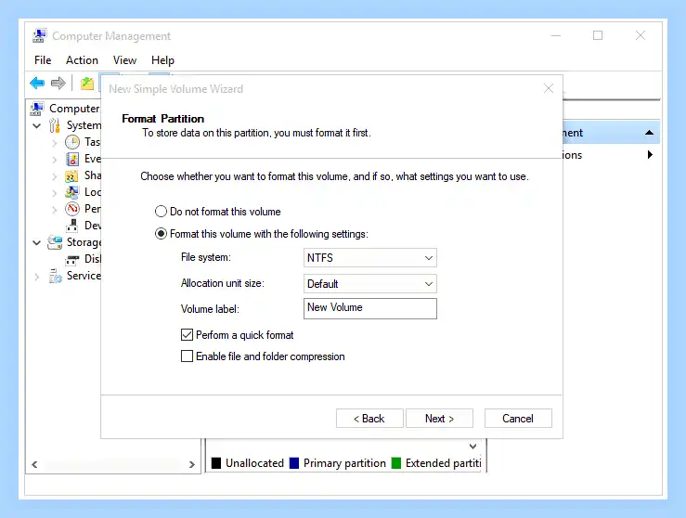Open the File system NTFS dropdown
Screen dimensions: 686x518
pyautogui.click(x=370, y=258)
